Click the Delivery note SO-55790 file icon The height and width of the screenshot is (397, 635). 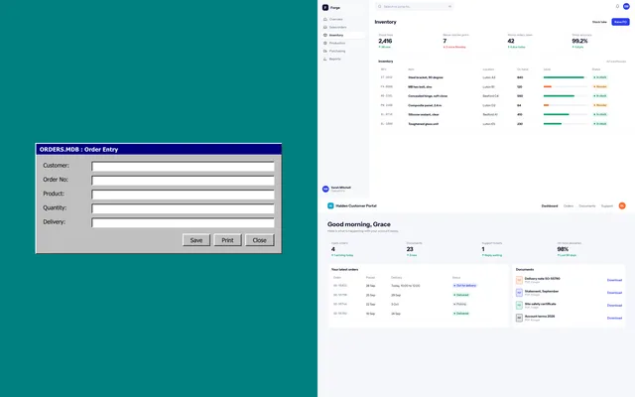click(x=519, y=280)
